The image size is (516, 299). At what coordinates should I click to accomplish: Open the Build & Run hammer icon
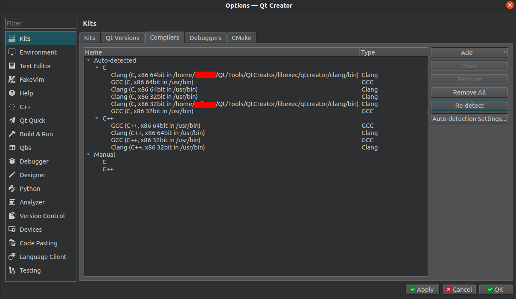(x=12, y=134)
